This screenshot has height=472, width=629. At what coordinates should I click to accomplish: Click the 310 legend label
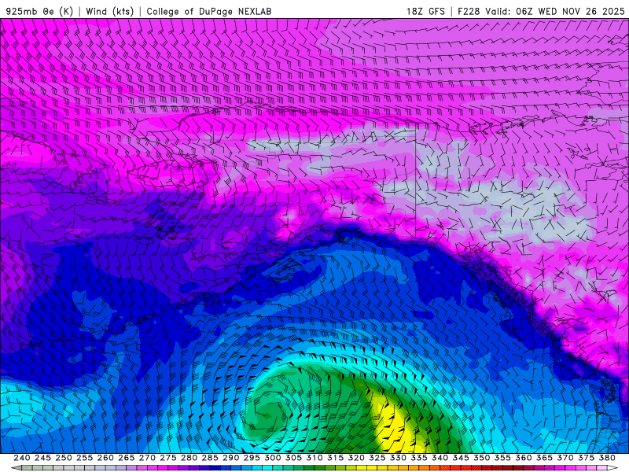[x=314, y=458]
